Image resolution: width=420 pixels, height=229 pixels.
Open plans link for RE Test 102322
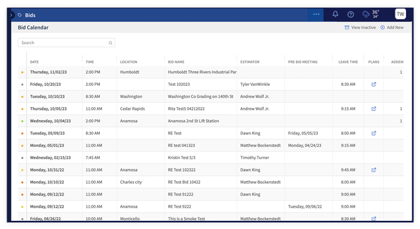pyautogui.click(x=374, y=170)
